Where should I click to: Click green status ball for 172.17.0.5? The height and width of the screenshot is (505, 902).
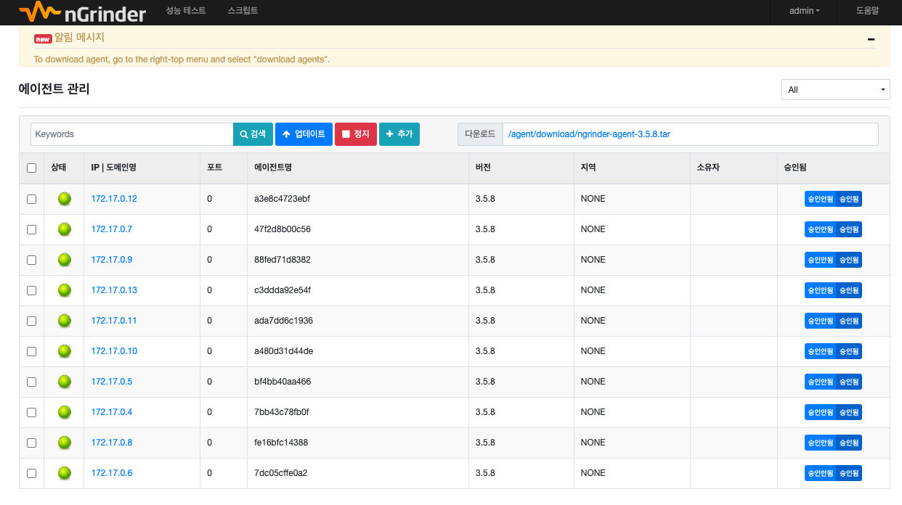65,382
